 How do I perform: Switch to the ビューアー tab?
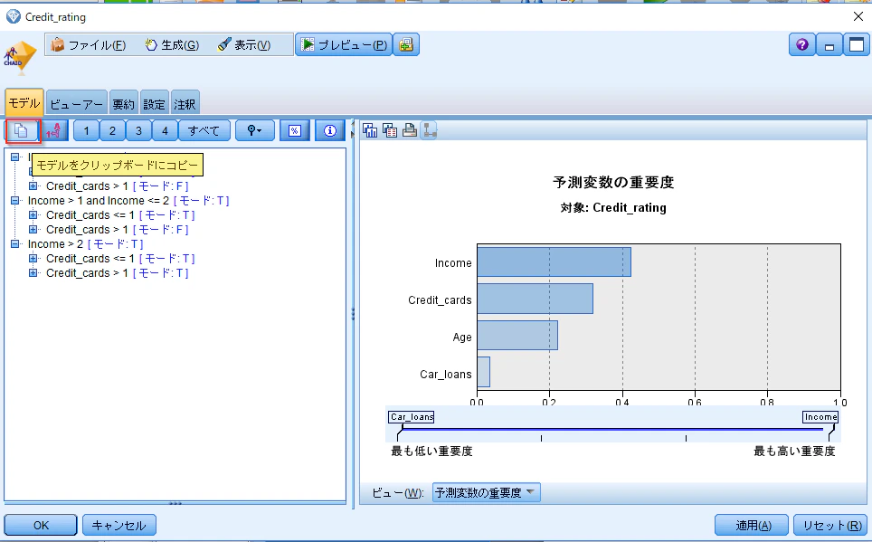(x=76, y=104)
